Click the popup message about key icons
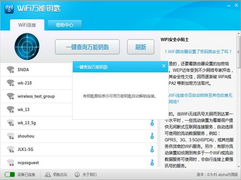Viewport: 241px width, 180px height. [120, 96]
